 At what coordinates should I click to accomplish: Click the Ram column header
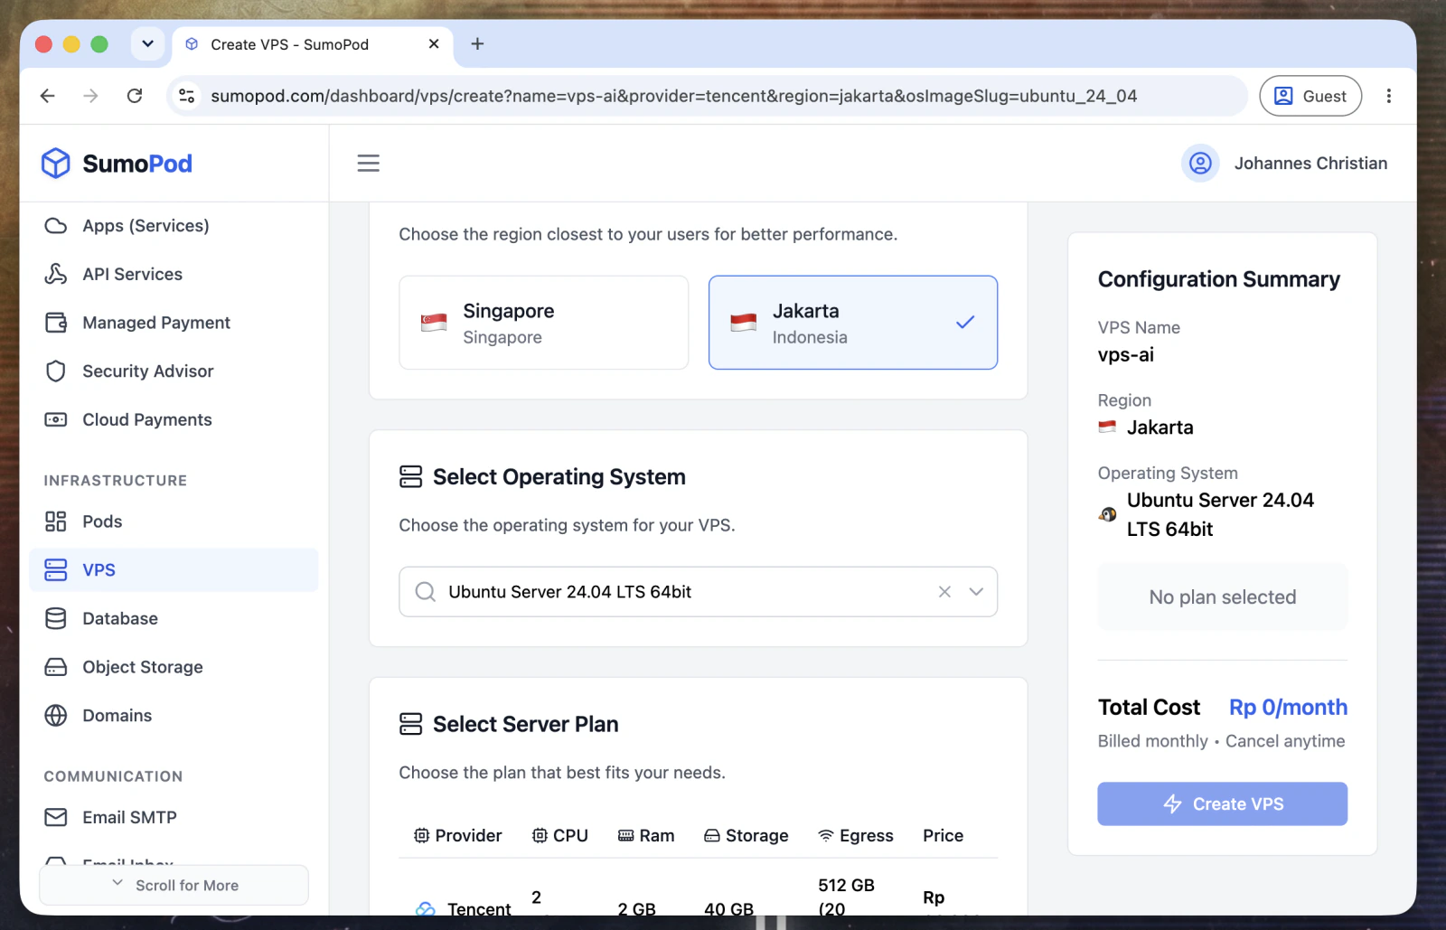click(x=646, y=836)
